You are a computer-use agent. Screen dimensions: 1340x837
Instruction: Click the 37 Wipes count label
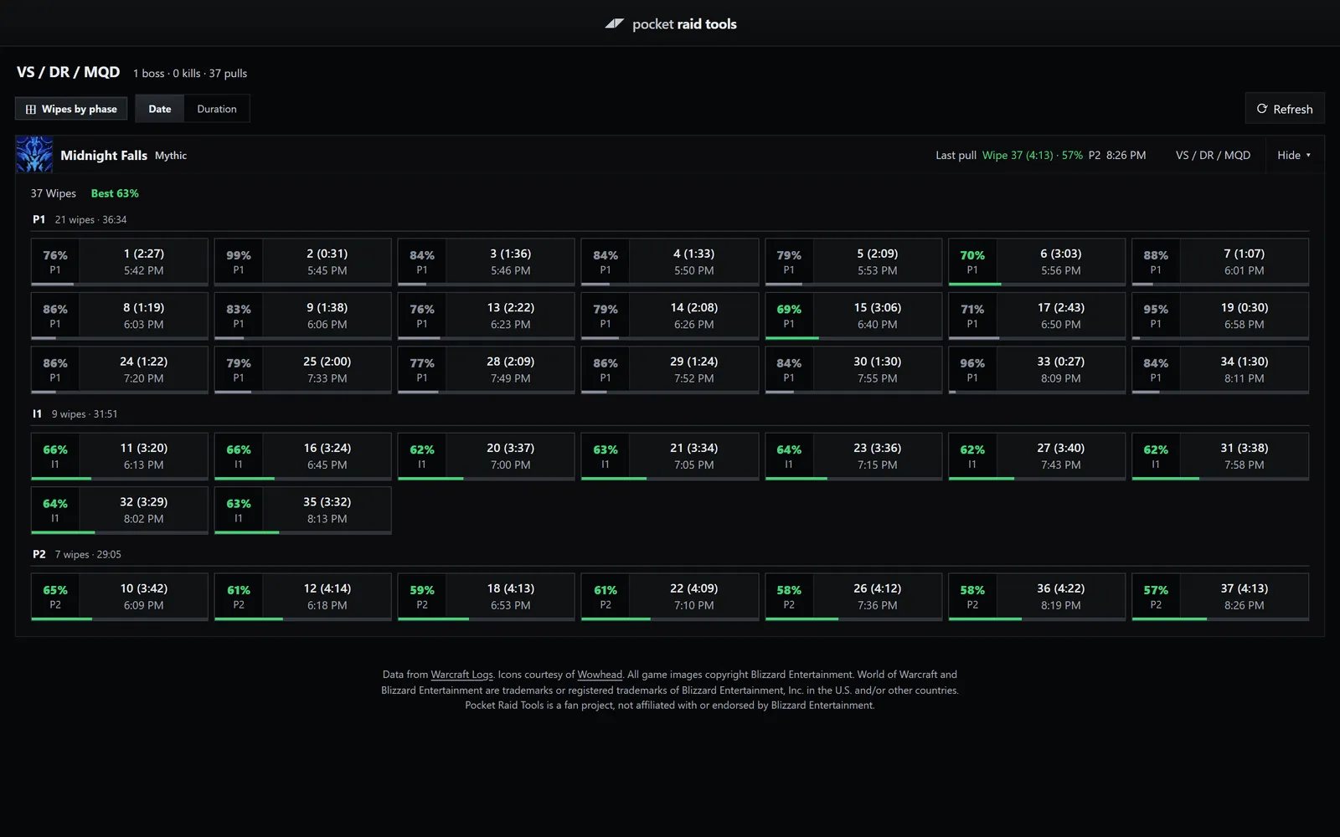[x=54, y=193]
